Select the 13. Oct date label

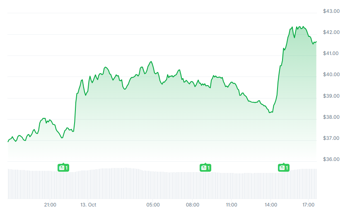tap(88, 205)
